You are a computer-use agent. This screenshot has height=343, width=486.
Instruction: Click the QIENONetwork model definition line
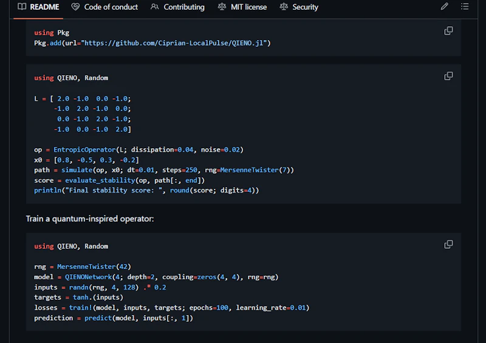(x=156, y=277)
